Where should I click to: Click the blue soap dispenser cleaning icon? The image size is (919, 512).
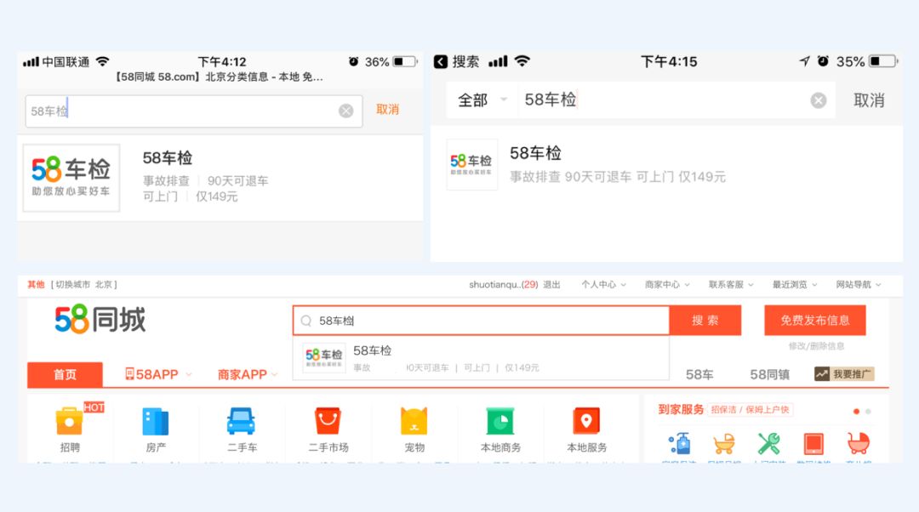(680, 443)
